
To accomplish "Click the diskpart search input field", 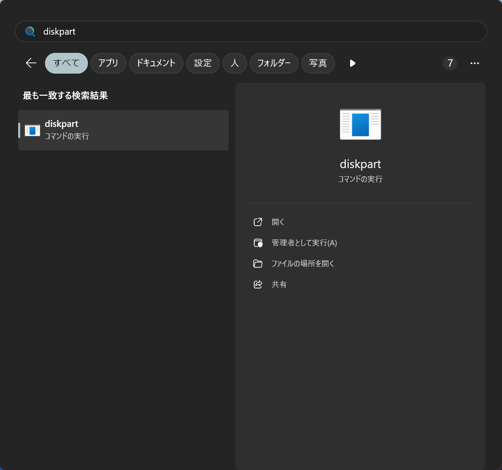I will [x=251, y=31].
